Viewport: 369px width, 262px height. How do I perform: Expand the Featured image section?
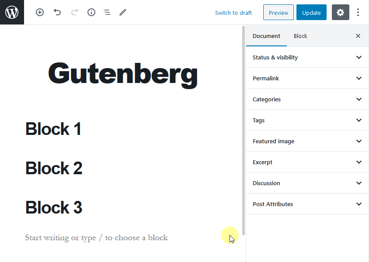tap(307, 141)
